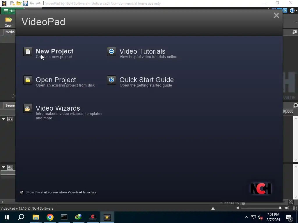Open Quick Start Guide heading text

click(147, 80)
